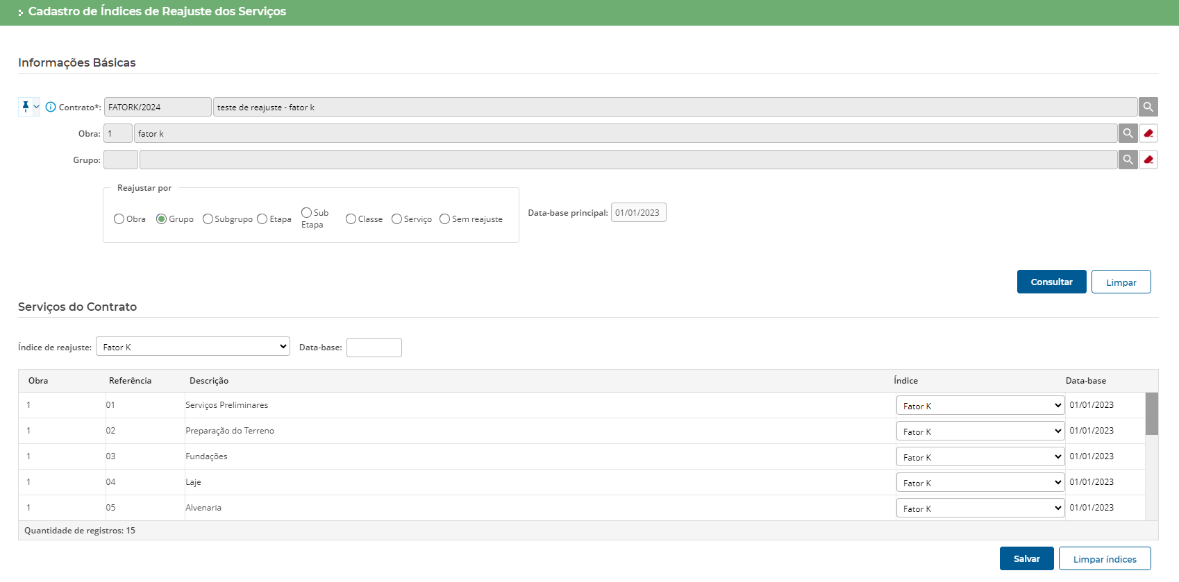
Task: Focus the Data-base input field
Action: tap(374, 348)
